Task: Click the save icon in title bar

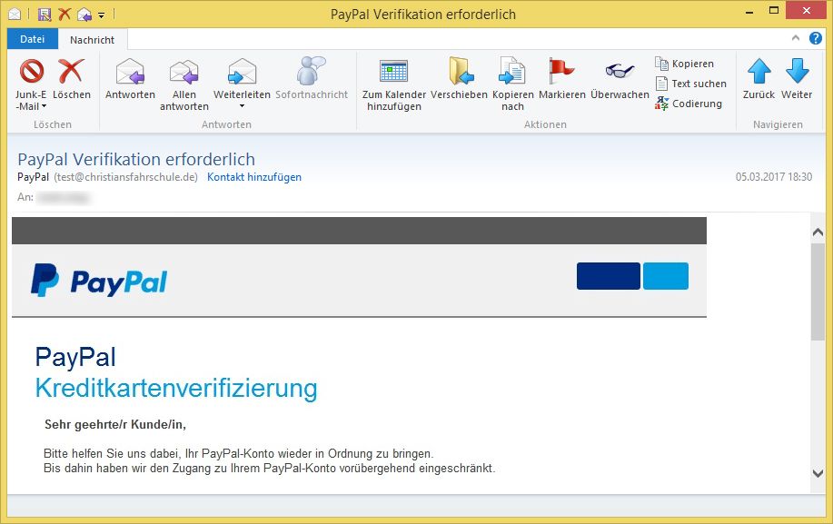Action: [45, 15]
